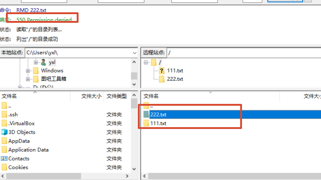
Task: Click the question mark icon beside 111.txt
Action: tap(162, 71)
